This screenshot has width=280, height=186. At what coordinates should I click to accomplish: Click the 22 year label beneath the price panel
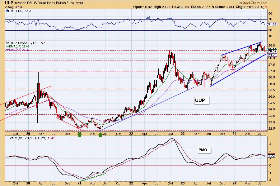131,134
